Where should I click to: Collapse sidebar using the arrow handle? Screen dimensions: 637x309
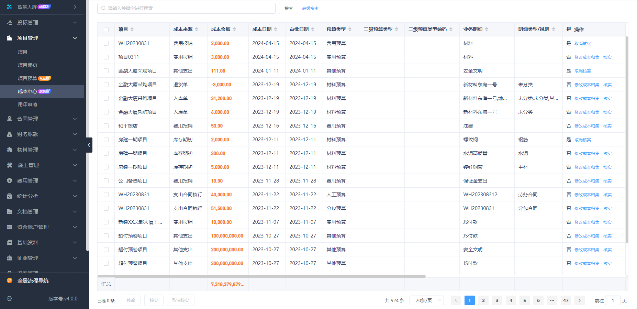tap(89, 145)
